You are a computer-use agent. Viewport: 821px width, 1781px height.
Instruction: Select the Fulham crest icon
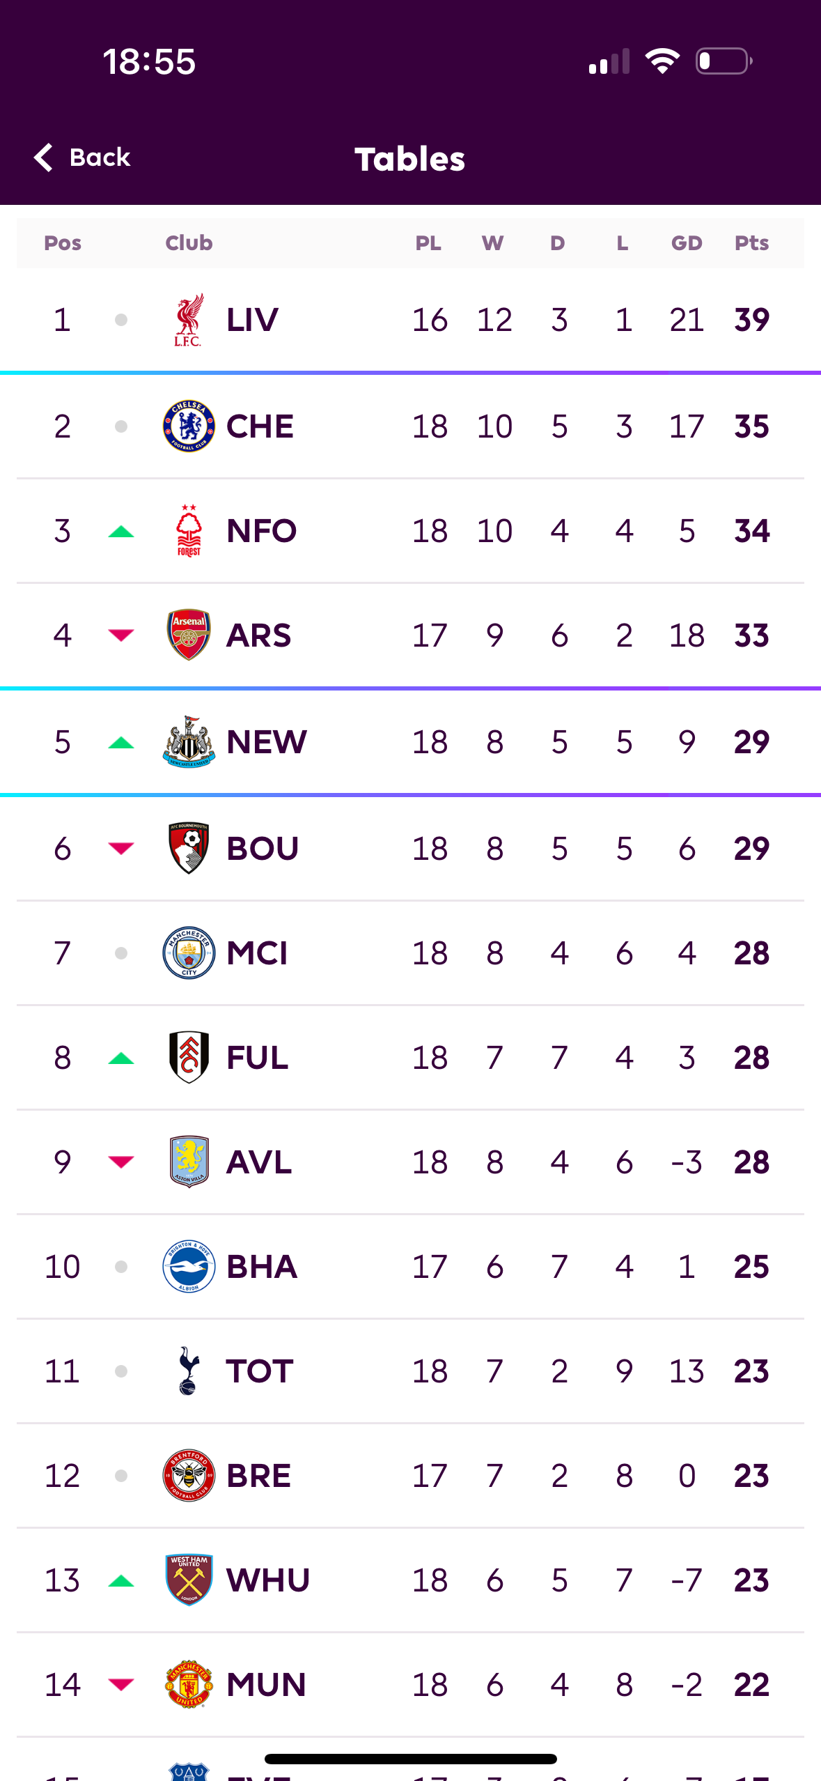(189, 1057)
